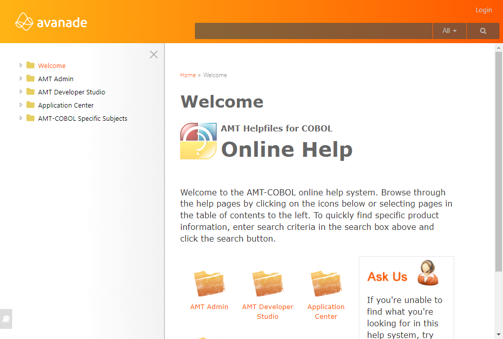Click the scrollbar down arrow
503x339 pixels.
498,335
